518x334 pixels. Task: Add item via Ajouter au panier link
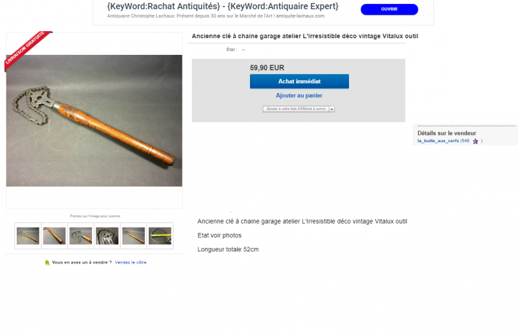pos(299,96)
